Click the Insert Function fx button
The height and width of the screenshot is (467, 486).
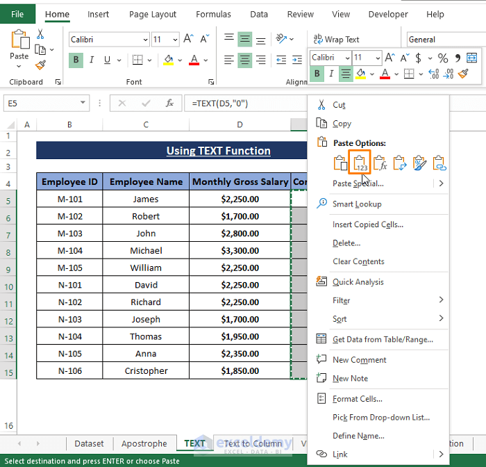169,104
